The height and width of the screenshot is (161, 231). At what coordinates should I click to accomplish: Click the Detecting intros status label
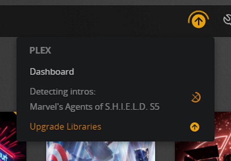click(63, 92)
